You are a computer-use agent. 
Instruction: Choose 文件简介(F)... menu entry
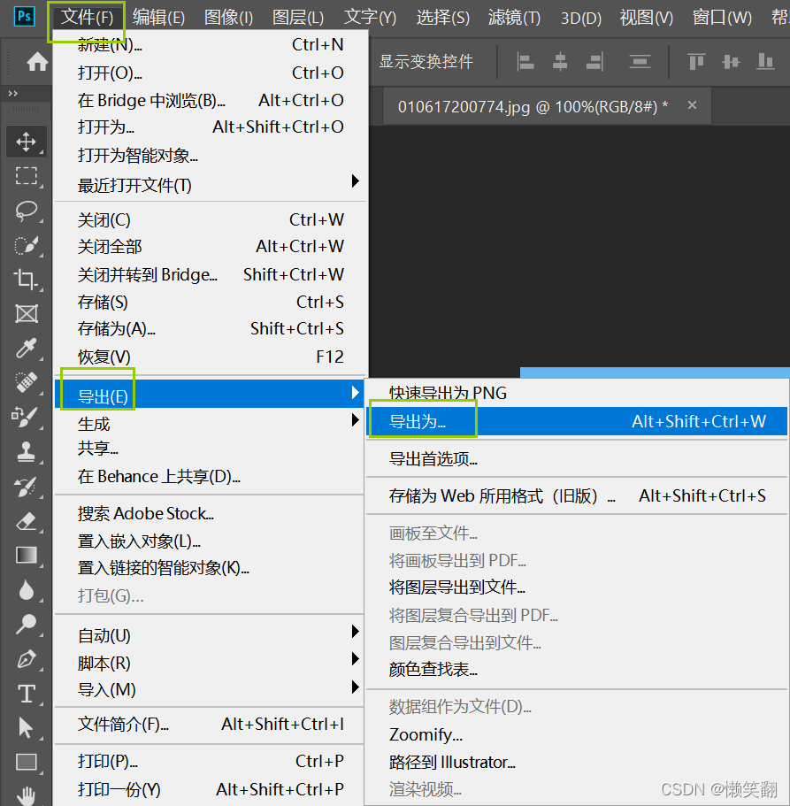(x=211, y=724)
